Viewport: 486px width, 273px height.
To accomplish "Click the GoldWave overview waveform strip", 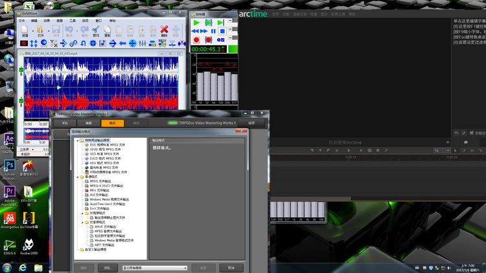I will pyautogui.click(x=36, y=135).
